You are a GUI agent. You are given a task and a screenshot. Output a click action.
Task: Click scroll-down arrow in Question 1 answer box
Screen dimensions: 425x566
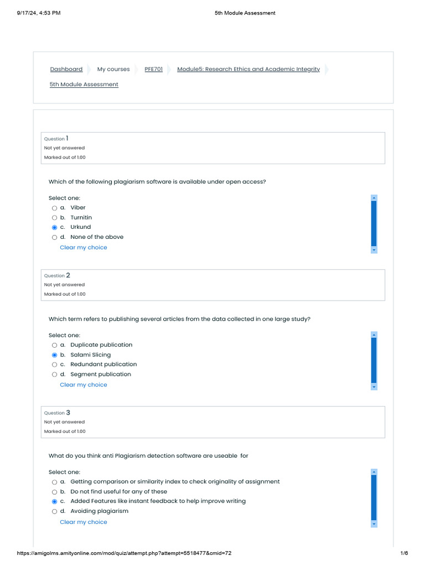click(x=374, y=250)
